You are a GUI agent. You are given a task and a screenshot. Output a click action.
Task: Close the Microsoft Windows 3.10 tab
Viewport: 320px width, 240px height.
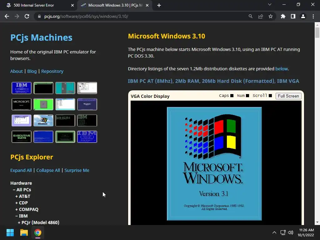coord(147,6)
